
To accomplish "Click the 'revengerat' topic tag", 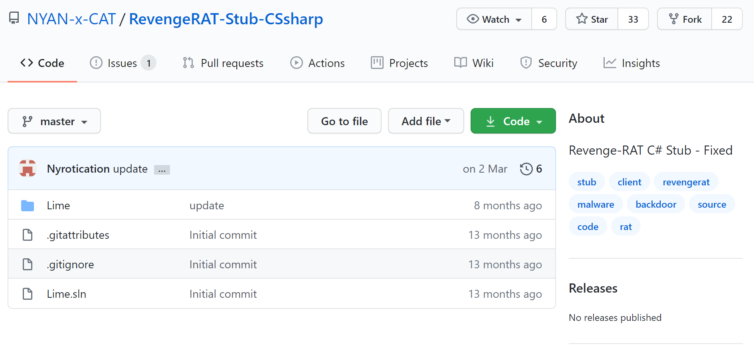I will coord(686,182).
